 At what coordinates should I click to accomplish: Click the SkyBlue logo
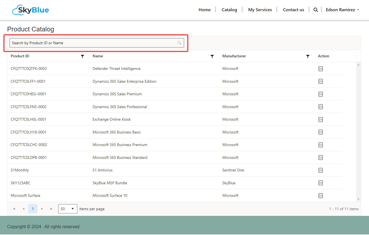coord(31,10)
